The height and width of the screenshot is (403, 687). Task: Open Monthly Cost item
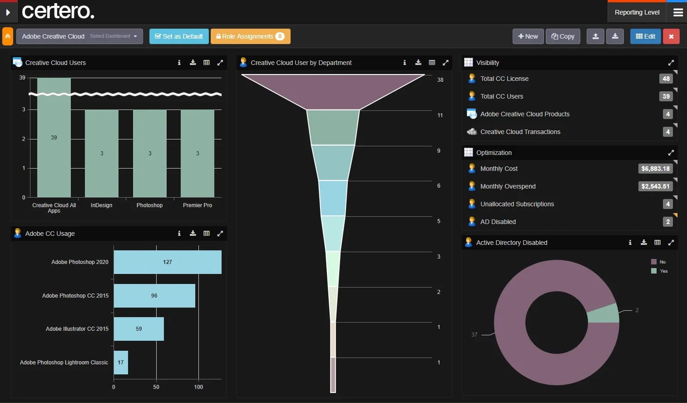tap(570, 169)
